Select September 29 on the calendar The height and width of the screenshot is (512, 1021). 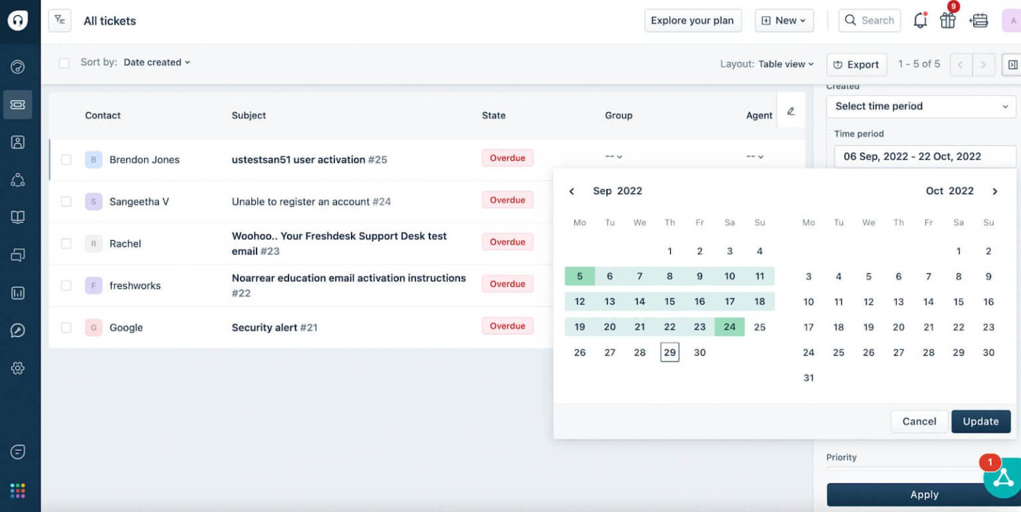(669, 352)
